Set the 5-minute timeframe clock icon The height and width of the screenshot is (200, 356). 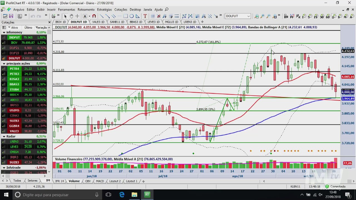tap(310, 16)
